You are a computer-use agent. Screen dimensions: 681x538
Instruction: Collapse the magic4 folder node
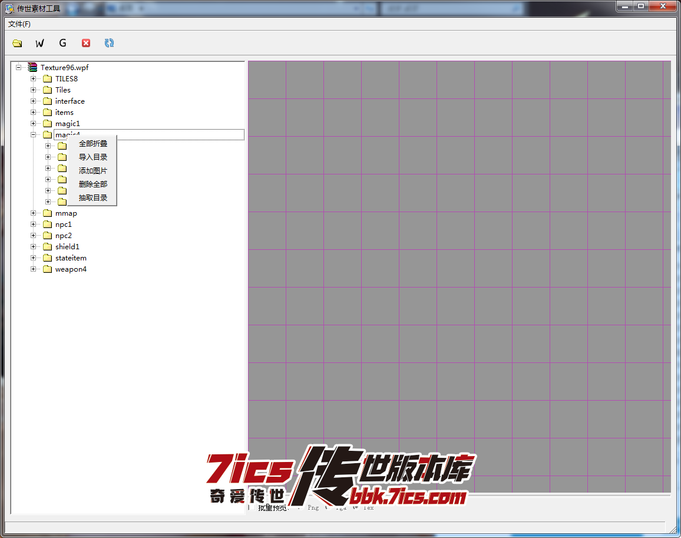(34, 135)
